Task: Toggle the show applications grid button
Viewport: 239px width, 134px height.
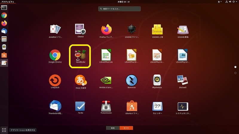Action: (4, 130)
